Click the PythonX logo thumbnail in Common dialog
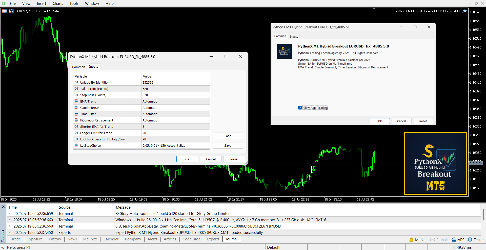This screenshot has height=250, width=486. pos(284,52)
